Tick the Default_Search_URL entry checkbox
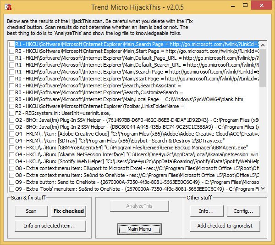This screenshot has width=275, height=245. point(12,65)
